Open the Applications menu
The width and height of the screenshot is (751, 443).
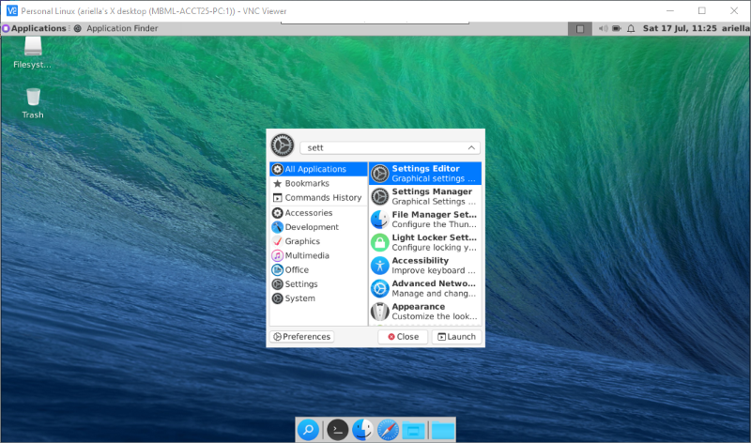click(35, 28)
